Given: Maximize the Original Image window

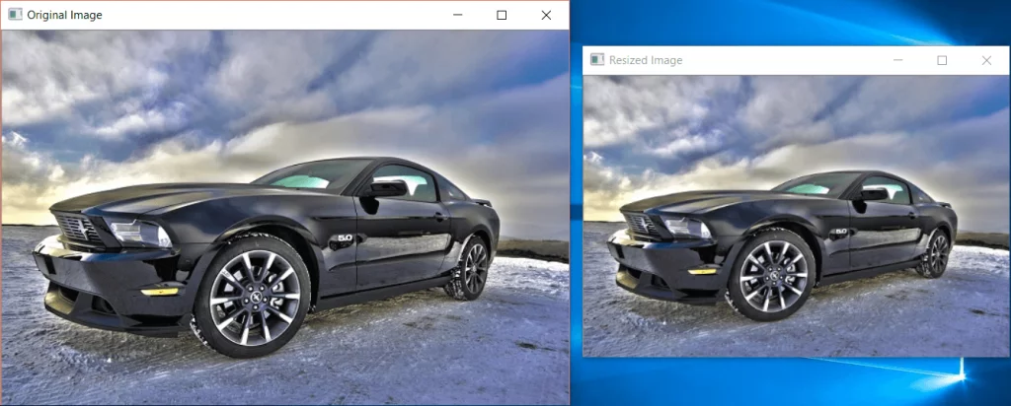Looking at the screenshot, I should coord(502,15).
